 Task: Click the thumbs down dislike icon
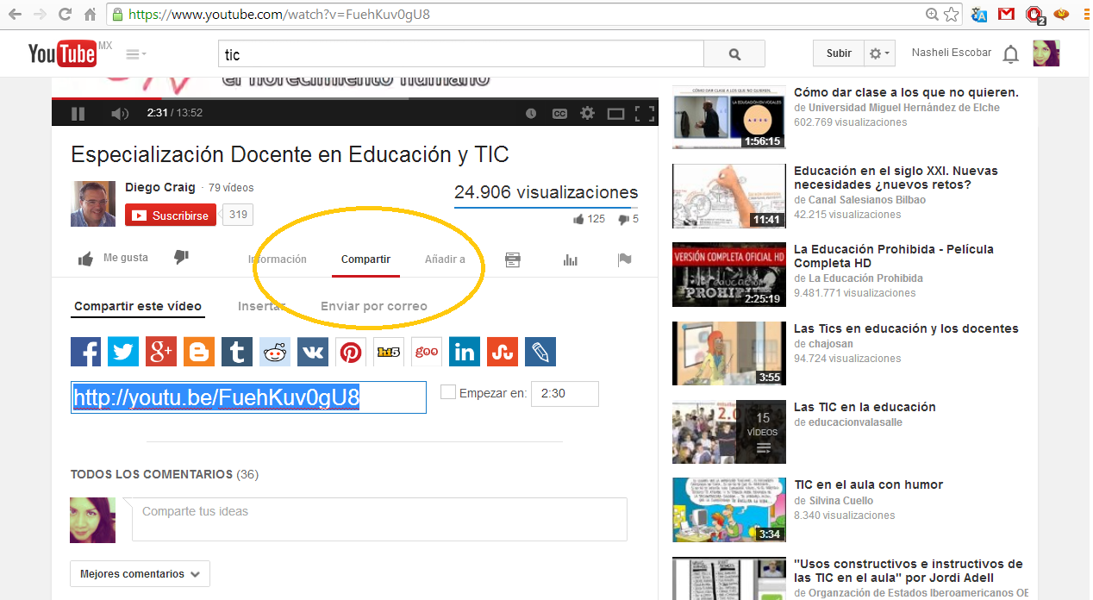click(181, 258)
